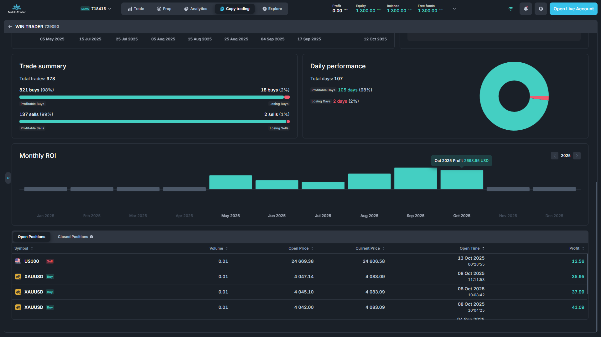This screenshot has height=337, width=601.
Task: Expand the account balance details chevron
Action: click(454, 9)
